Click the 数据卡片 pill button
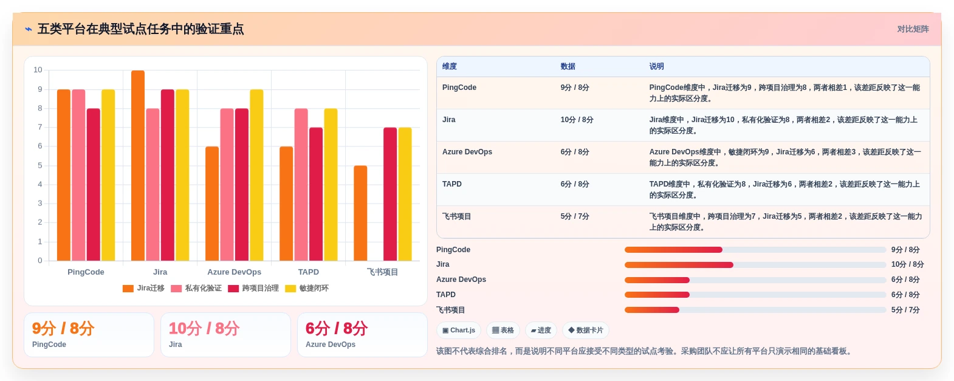The height and width of the screenshot is (381, 954). click(x=586, y=331)
